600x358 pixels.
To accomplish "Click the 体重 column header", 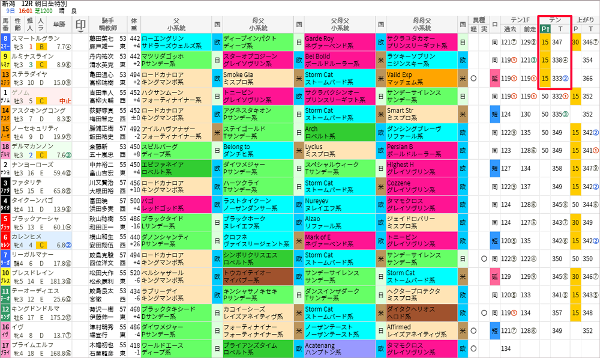I will [x=134, y=25].
